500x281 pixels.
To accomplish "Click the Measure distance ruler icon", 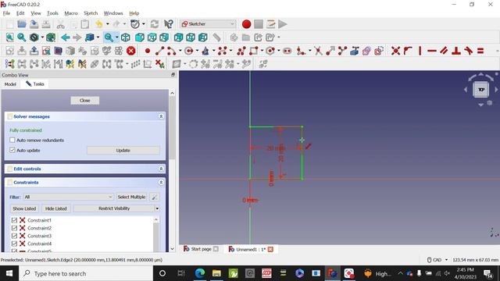I will click(x=217, y=37).
